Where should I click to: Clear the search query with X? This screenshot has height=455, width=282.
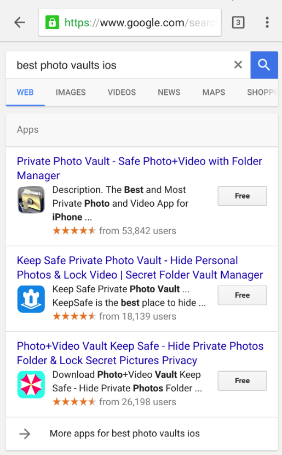pos(238,65)
